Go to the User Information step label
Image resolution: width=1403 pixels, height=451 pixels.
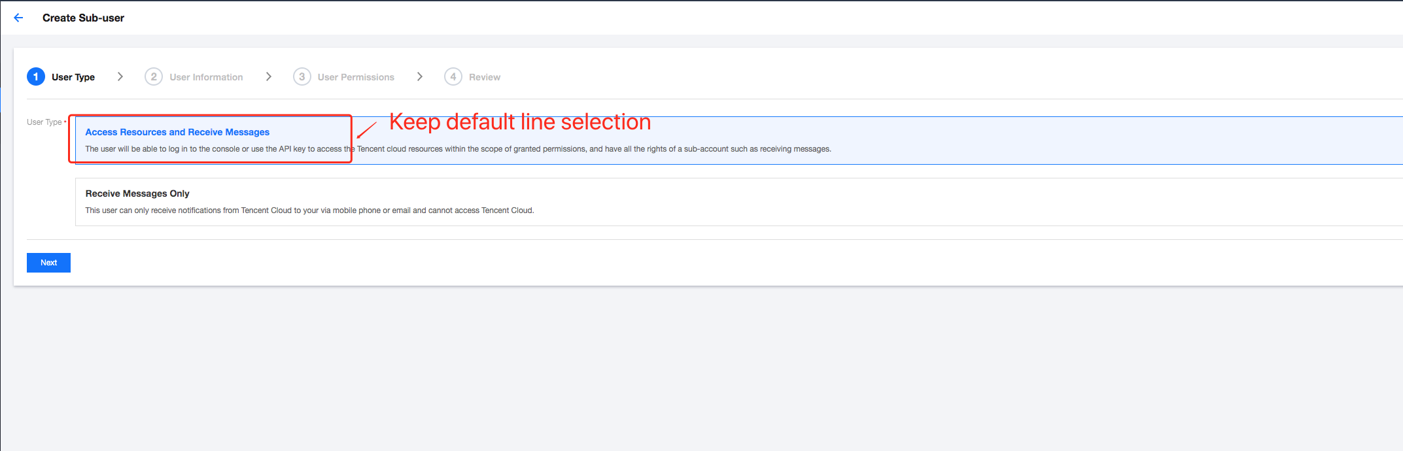pos(206,77)
